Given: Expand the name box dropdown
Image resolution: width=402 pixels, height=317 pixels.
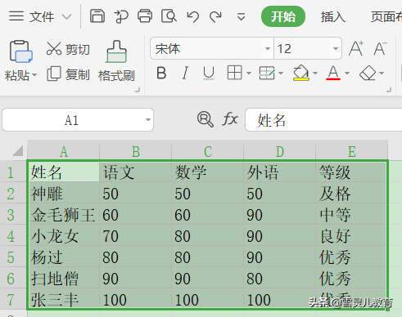Looking at the screenshot, I should click(x=148, y=120).
